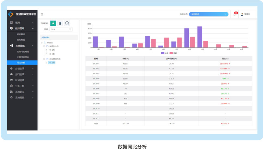Click the 支路能效 branch icon
Image resolution: width=263 pixels, height=149 pixels.
12,45
